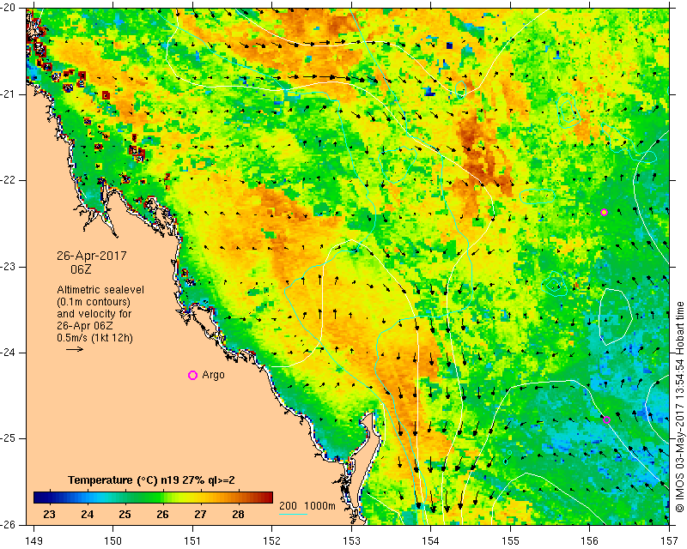
Task: Click the "Altimetric sealevel" text
Action: click(100, 290)
